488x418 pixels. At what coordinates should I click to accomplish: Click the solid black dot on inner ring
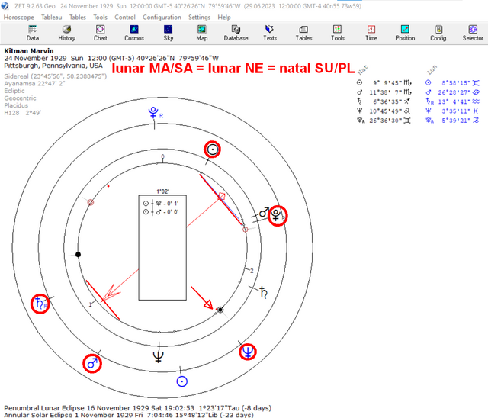click(x=78, y=255)
